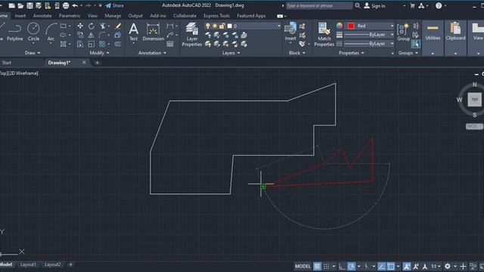This screenshot has height=272, width=484.
Task: Activate the Scale modify tool
Action: (92, 44)
